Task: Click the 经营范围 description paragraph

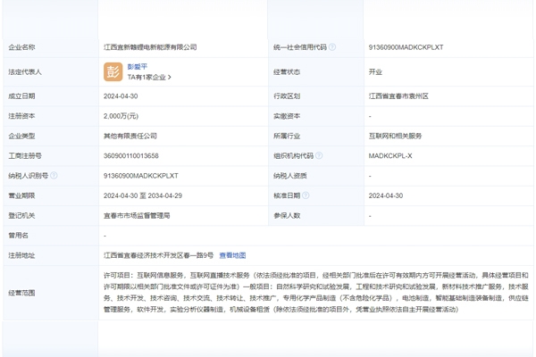Action: 313,292
